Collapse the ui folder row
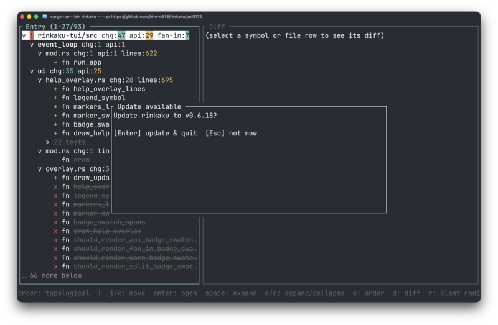498x325 pixels. point(32,71)
